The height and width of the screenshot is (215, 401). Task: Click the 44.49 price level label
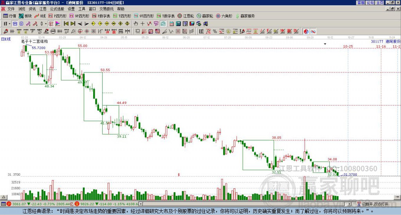tap(122, 103)
